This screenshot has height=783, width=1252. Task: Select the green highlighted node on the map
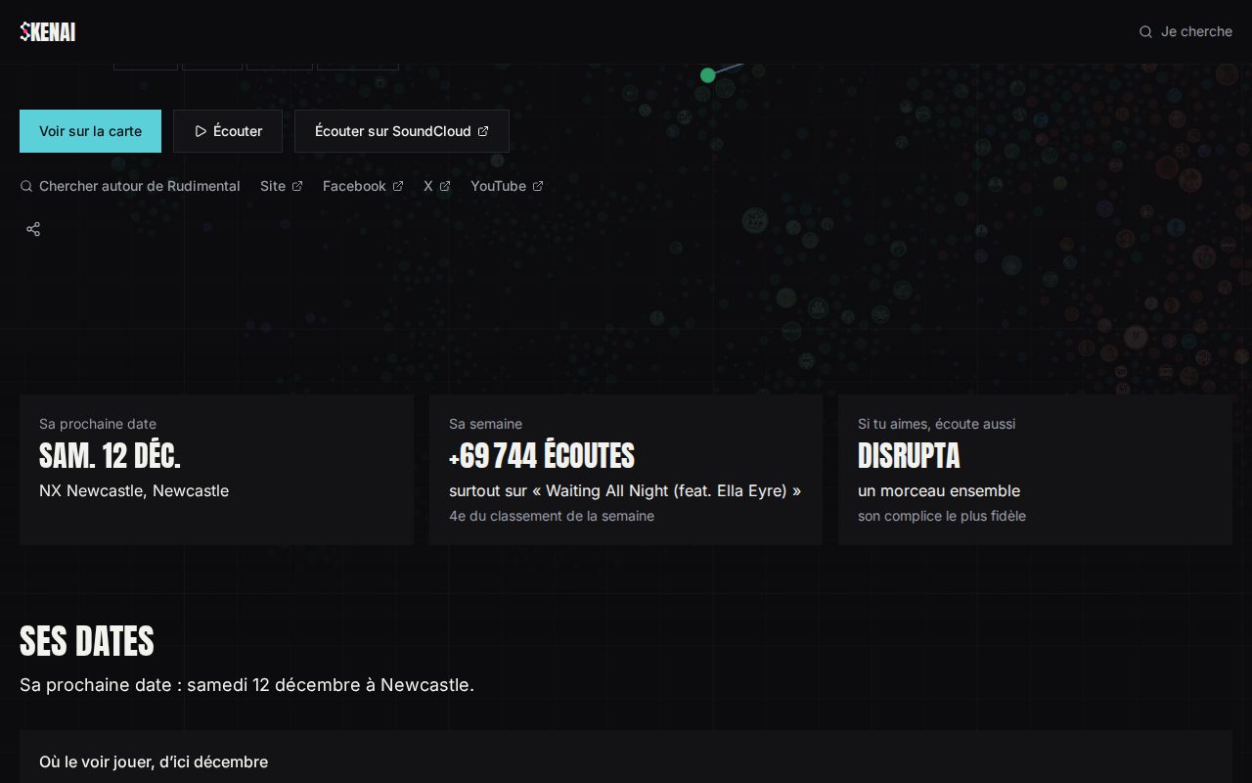tap(707, 75)
